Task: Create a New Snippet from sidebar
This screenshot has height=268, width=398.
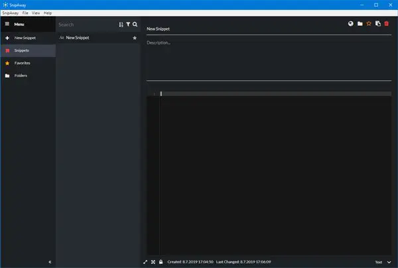Action: (28, 38)
